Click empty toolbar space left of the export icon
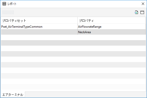 pos(74,12)
